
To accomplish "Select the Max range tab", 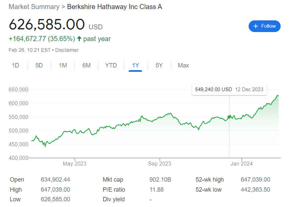I will (183, 65).
